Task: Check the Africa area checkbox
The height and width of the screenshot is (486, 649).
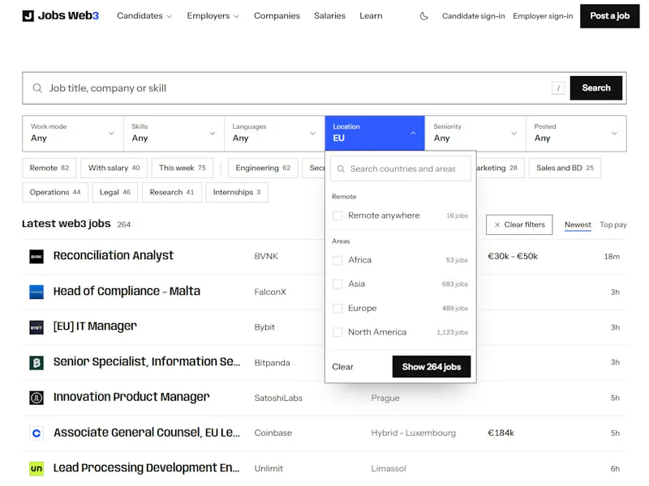Action: 337,260
